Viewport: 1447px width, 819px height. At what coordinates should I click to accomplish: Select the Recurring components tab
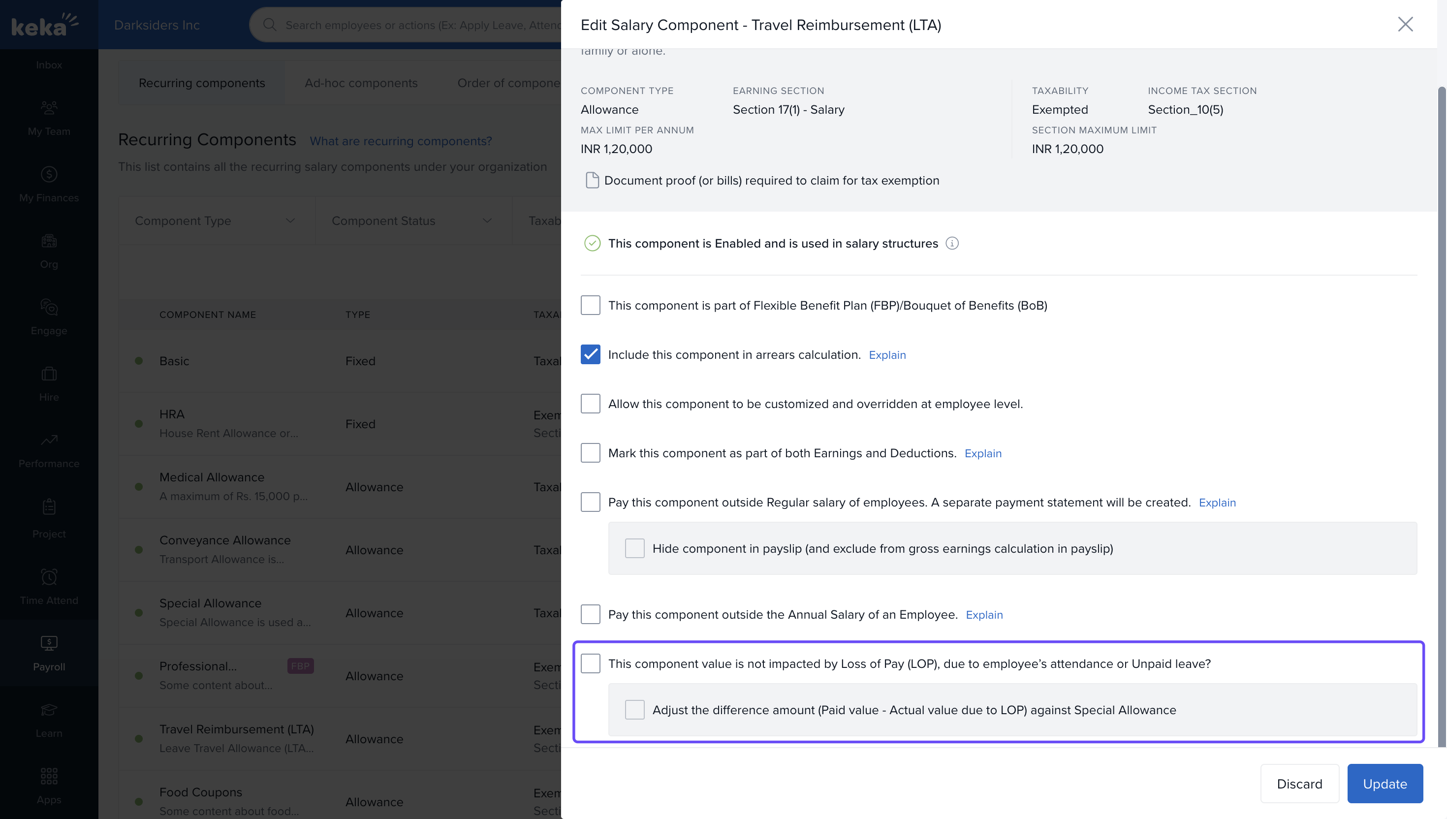201,83
